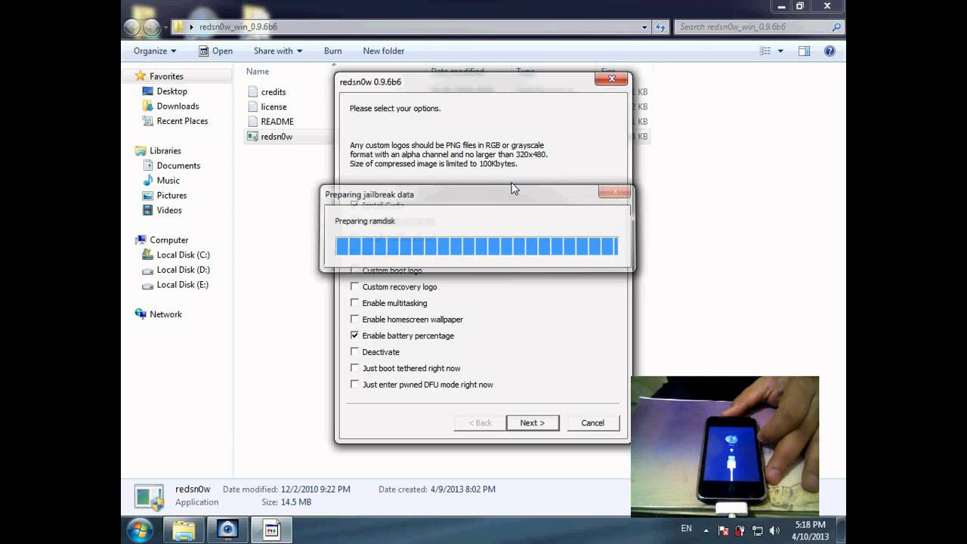
Task: Select the Documents library
Action: (178, 165)
